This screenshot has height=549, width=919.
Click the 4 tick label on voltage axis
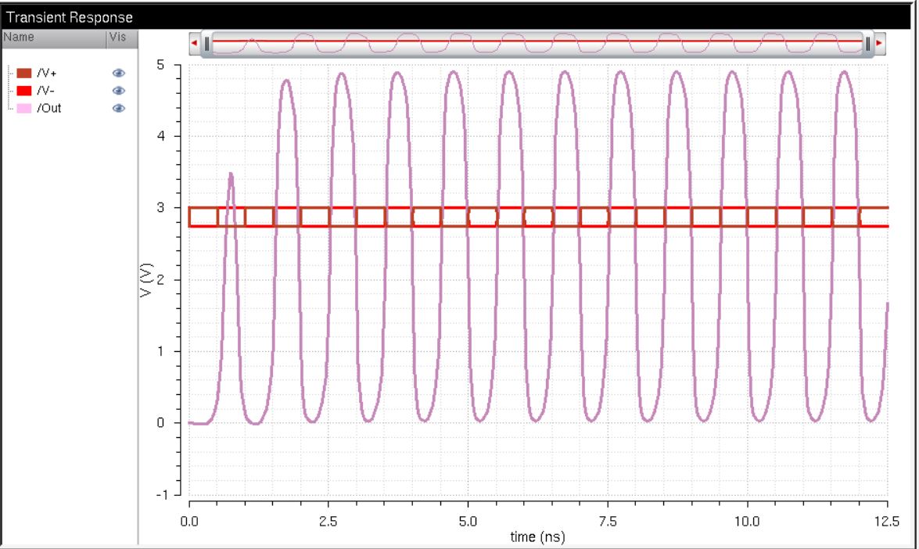(160, 137)
